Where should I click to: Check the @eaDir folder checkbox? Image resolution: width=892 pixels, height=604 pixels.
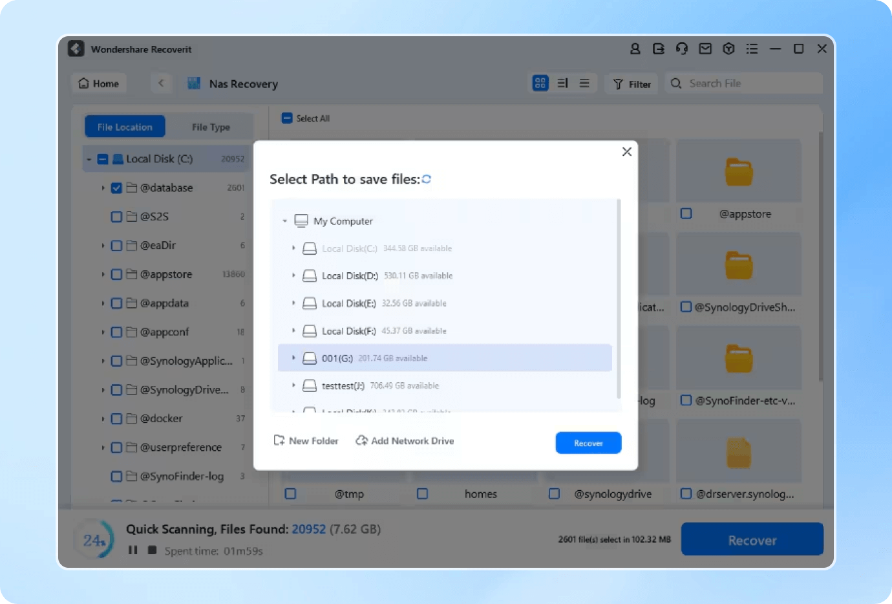coord(116,246)
